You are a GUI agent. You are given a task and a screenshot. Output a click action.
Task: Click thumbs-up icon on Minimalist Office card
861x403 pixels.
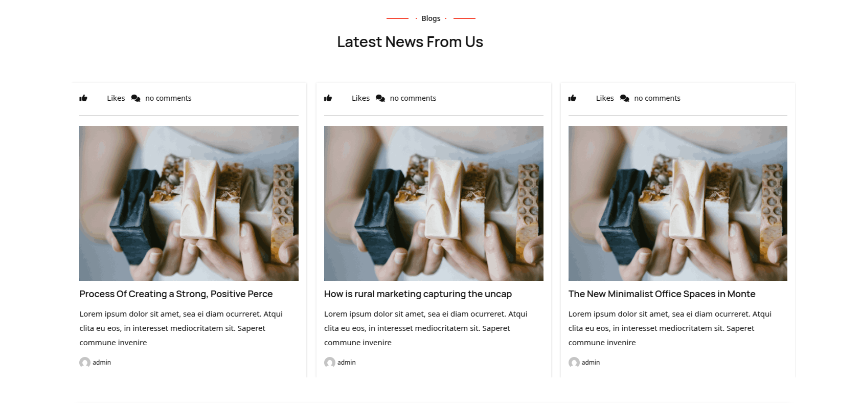[572, 98]
